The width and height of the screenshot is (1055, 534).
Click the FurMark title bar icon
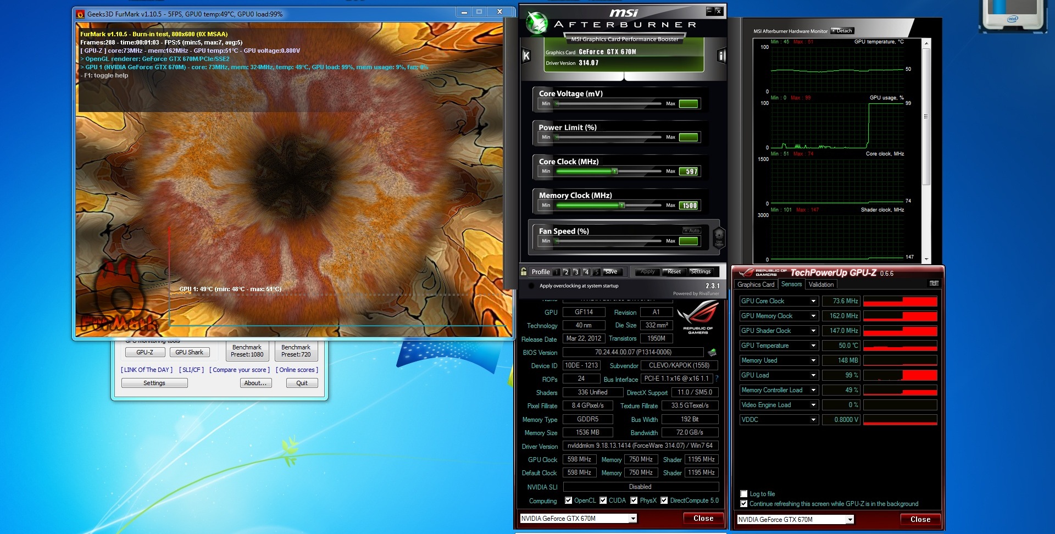tap(80, 14)
